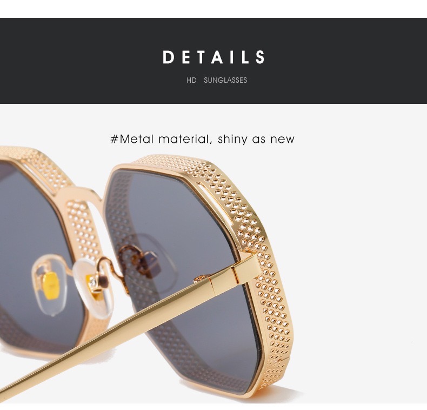
Task: Click the SUNGLASSES subtitle text
Action: point(225,80)
